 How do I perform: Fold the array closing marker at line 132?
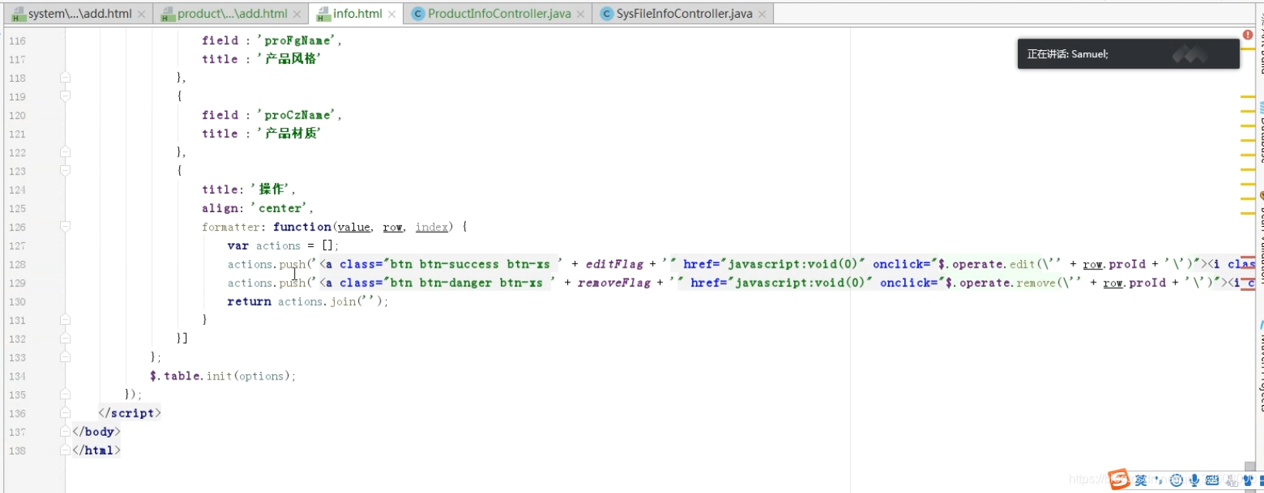66,338
